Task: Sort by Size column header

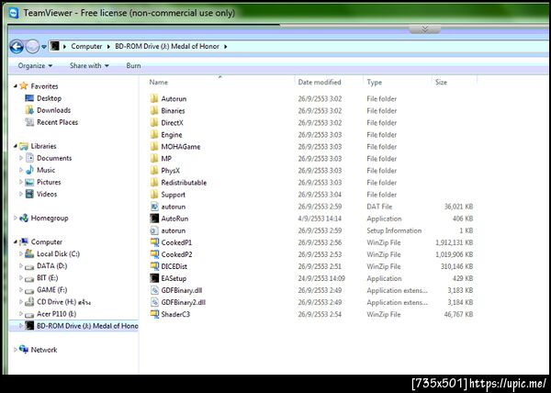Action: (x=441, y=83)
